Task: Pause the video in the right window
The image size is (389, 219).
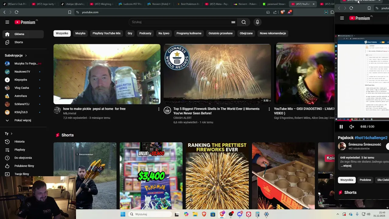Action: click(x=341, y=127)
